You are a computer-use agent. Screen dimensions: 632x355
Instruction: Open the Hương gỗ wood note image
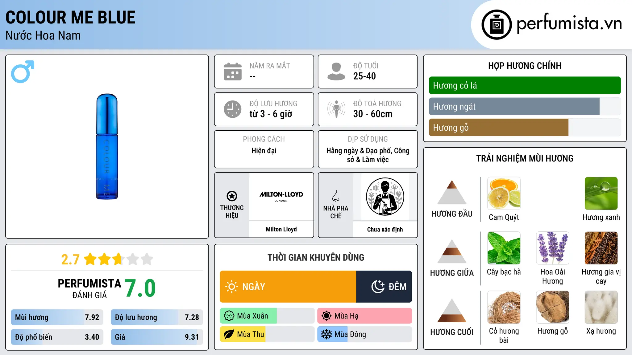pyautogui.click(x=552, y=307)
